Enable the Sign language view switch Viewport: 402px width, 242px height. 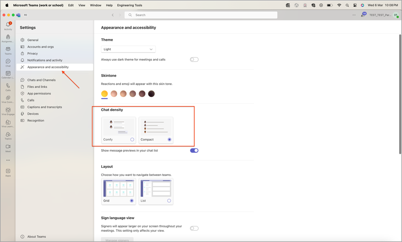(x=194, y=228)
